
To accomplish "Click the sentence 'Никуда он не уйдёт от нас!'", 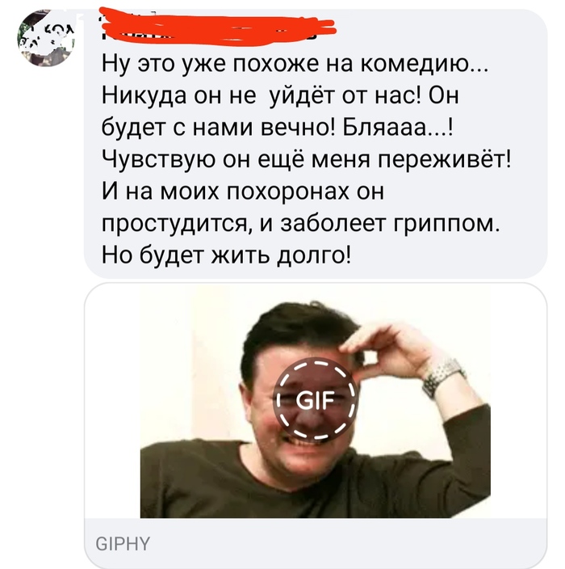I will (262, 95).
